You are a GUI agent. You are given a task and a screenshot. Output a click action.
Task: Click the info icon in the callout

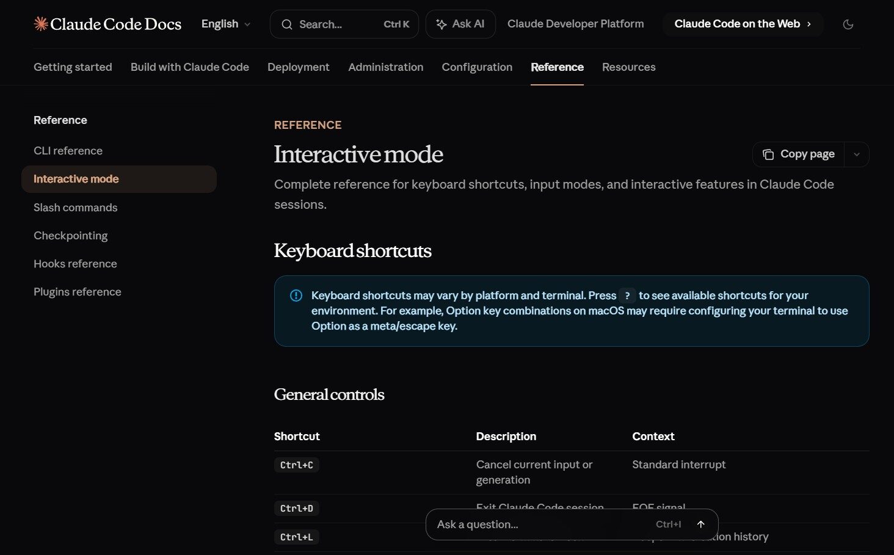coord(296,296)
